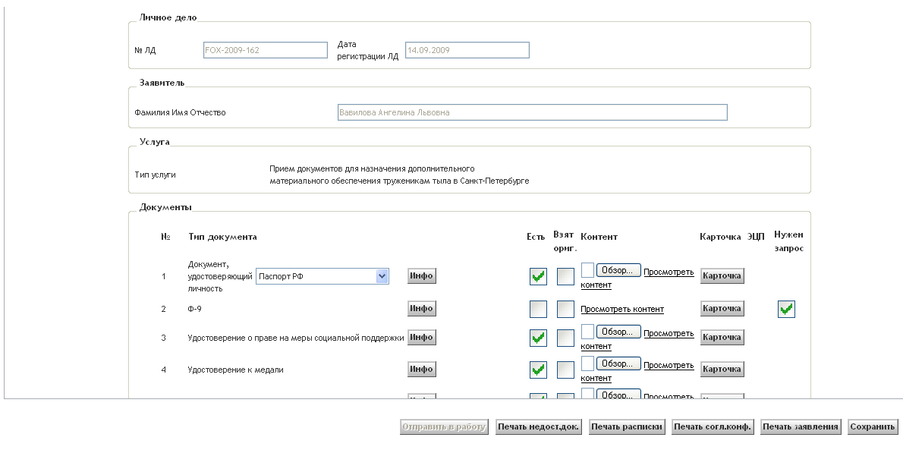Toggle 'Взят ориг.' for Удостоверение о праве row
Screen dimensions: 903x450
click(x=565, y=338)
